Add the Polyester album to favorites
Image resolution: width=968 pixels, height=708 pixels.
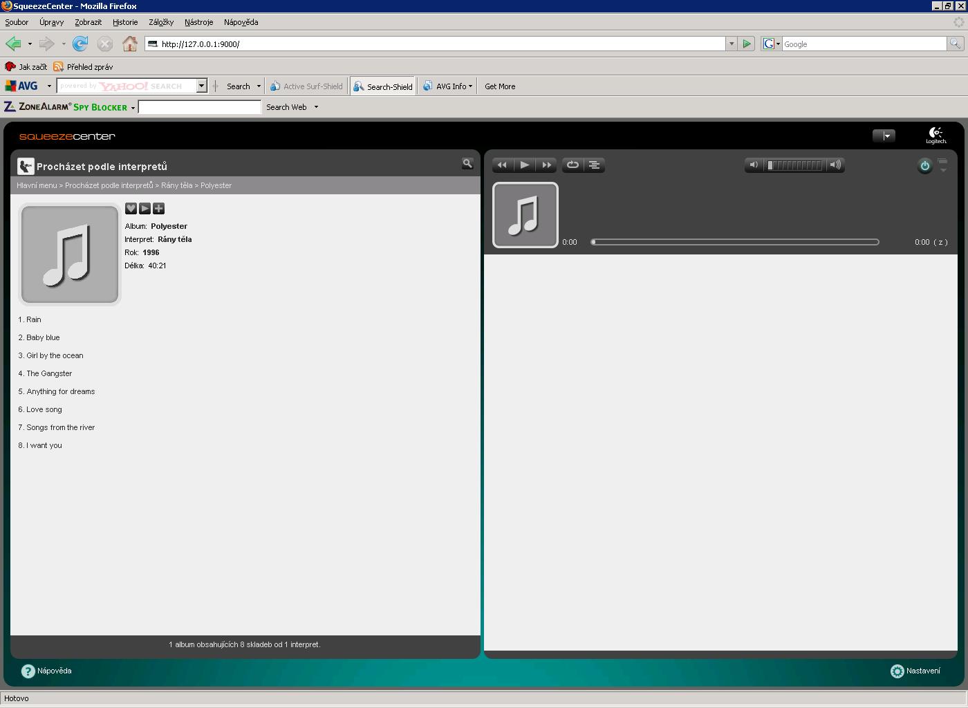pyautogui.click(x=131, y=208)
